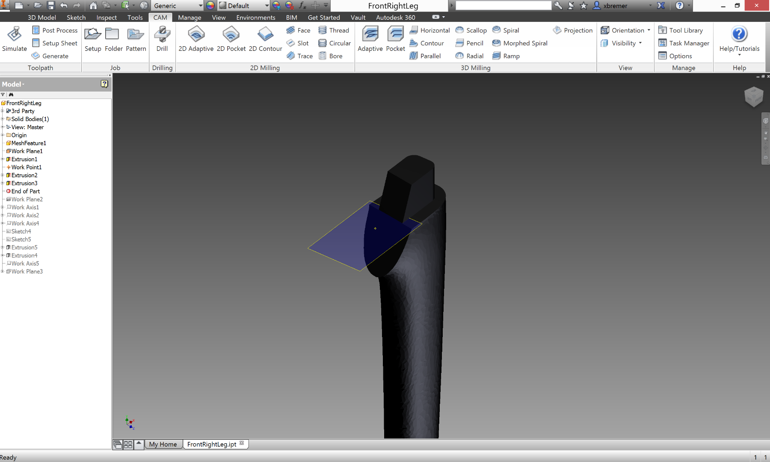Click the Post Process button
The image size is (770, 462).
[55, 30]
